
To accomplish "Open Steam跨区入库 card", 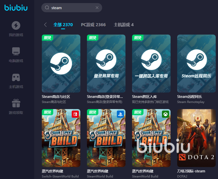I will tap(151, 64).
